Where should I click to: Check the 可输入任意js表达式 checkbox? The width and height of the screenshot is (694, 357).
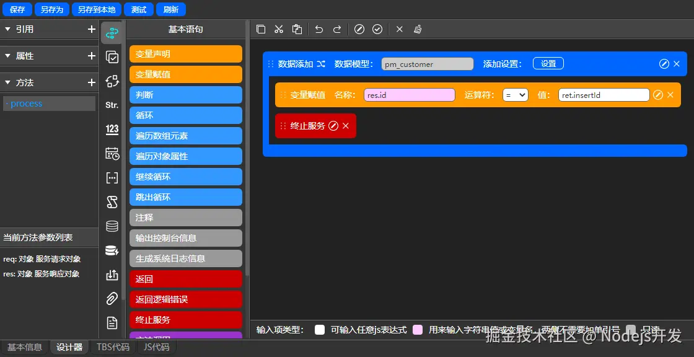coord(320,330)
